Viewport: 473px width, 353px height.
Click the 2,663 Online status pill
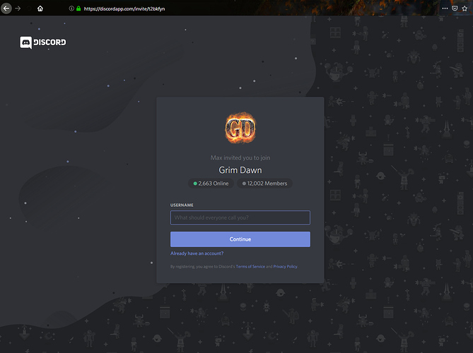coord(211,184)
